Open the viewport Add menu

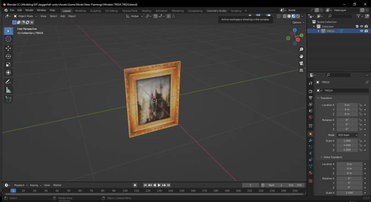coord(62,16)
